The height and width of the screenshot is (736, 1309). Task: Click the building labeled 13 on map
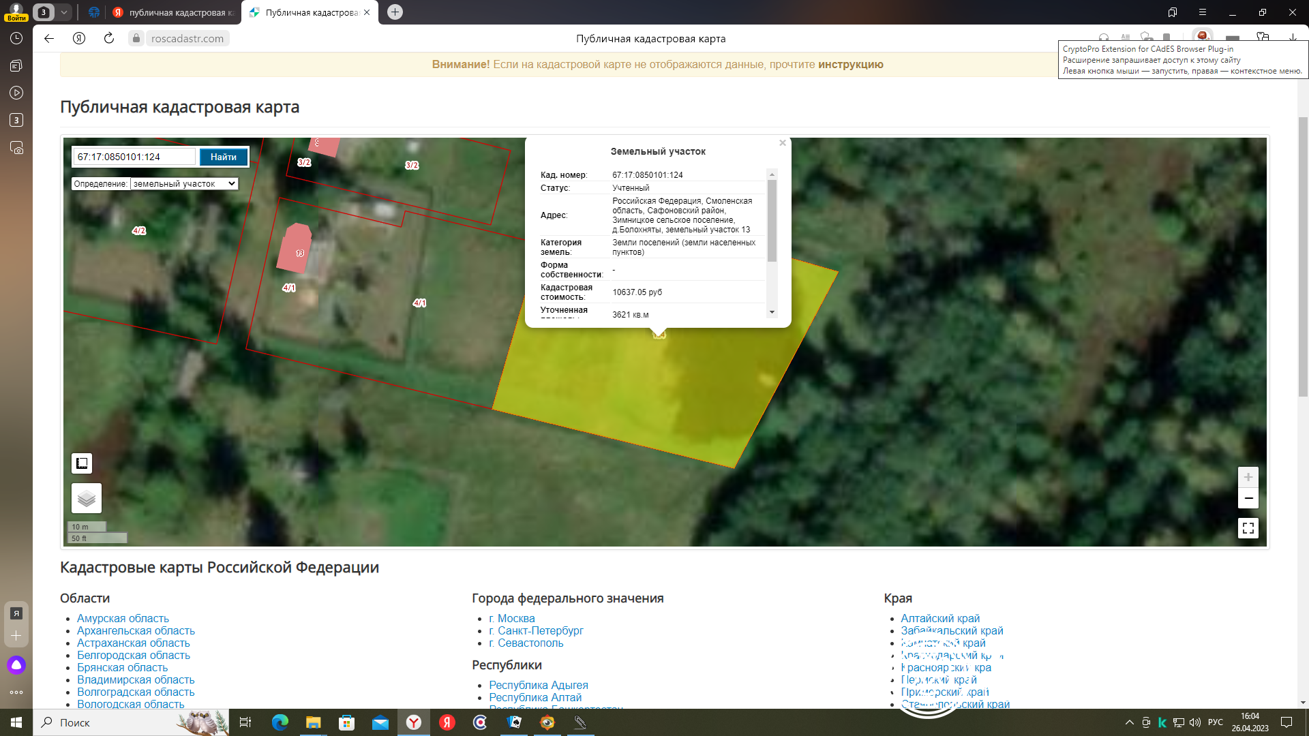click(x=295, y=248)
